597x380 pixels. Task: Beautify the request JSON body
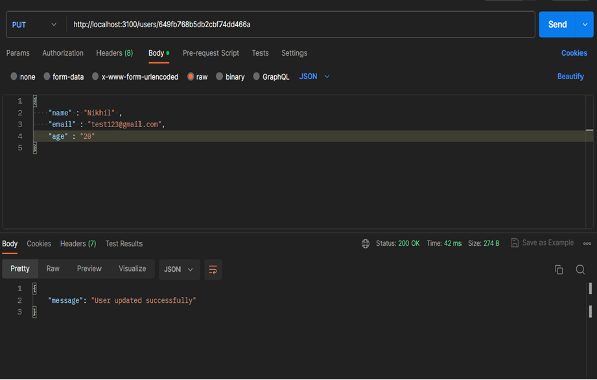point(570,77)
